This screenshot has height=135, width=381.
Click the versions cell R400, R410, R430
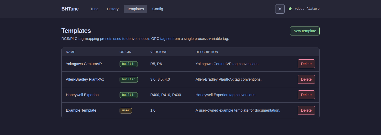coord(166,95)
